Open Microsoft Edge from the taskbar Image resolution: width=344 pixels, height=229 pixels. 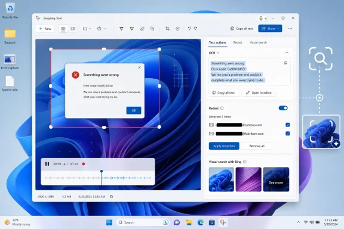[x=200, y=222]
